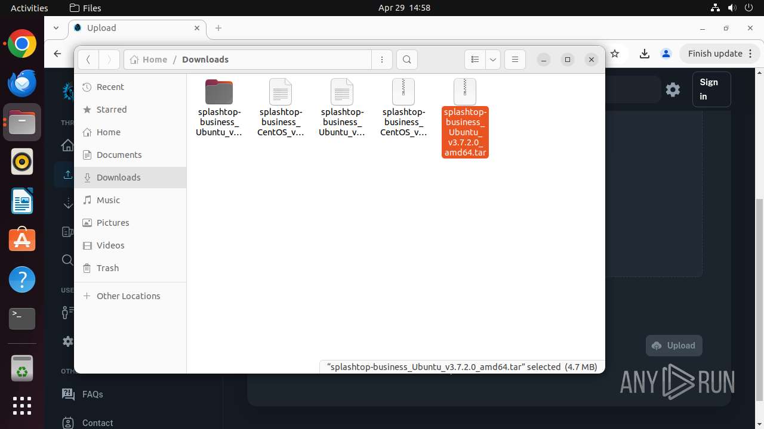The width and height of the screenshot is (764, 429).
Task: Launch Terminal from the dock
Action: tap(22, 319)
